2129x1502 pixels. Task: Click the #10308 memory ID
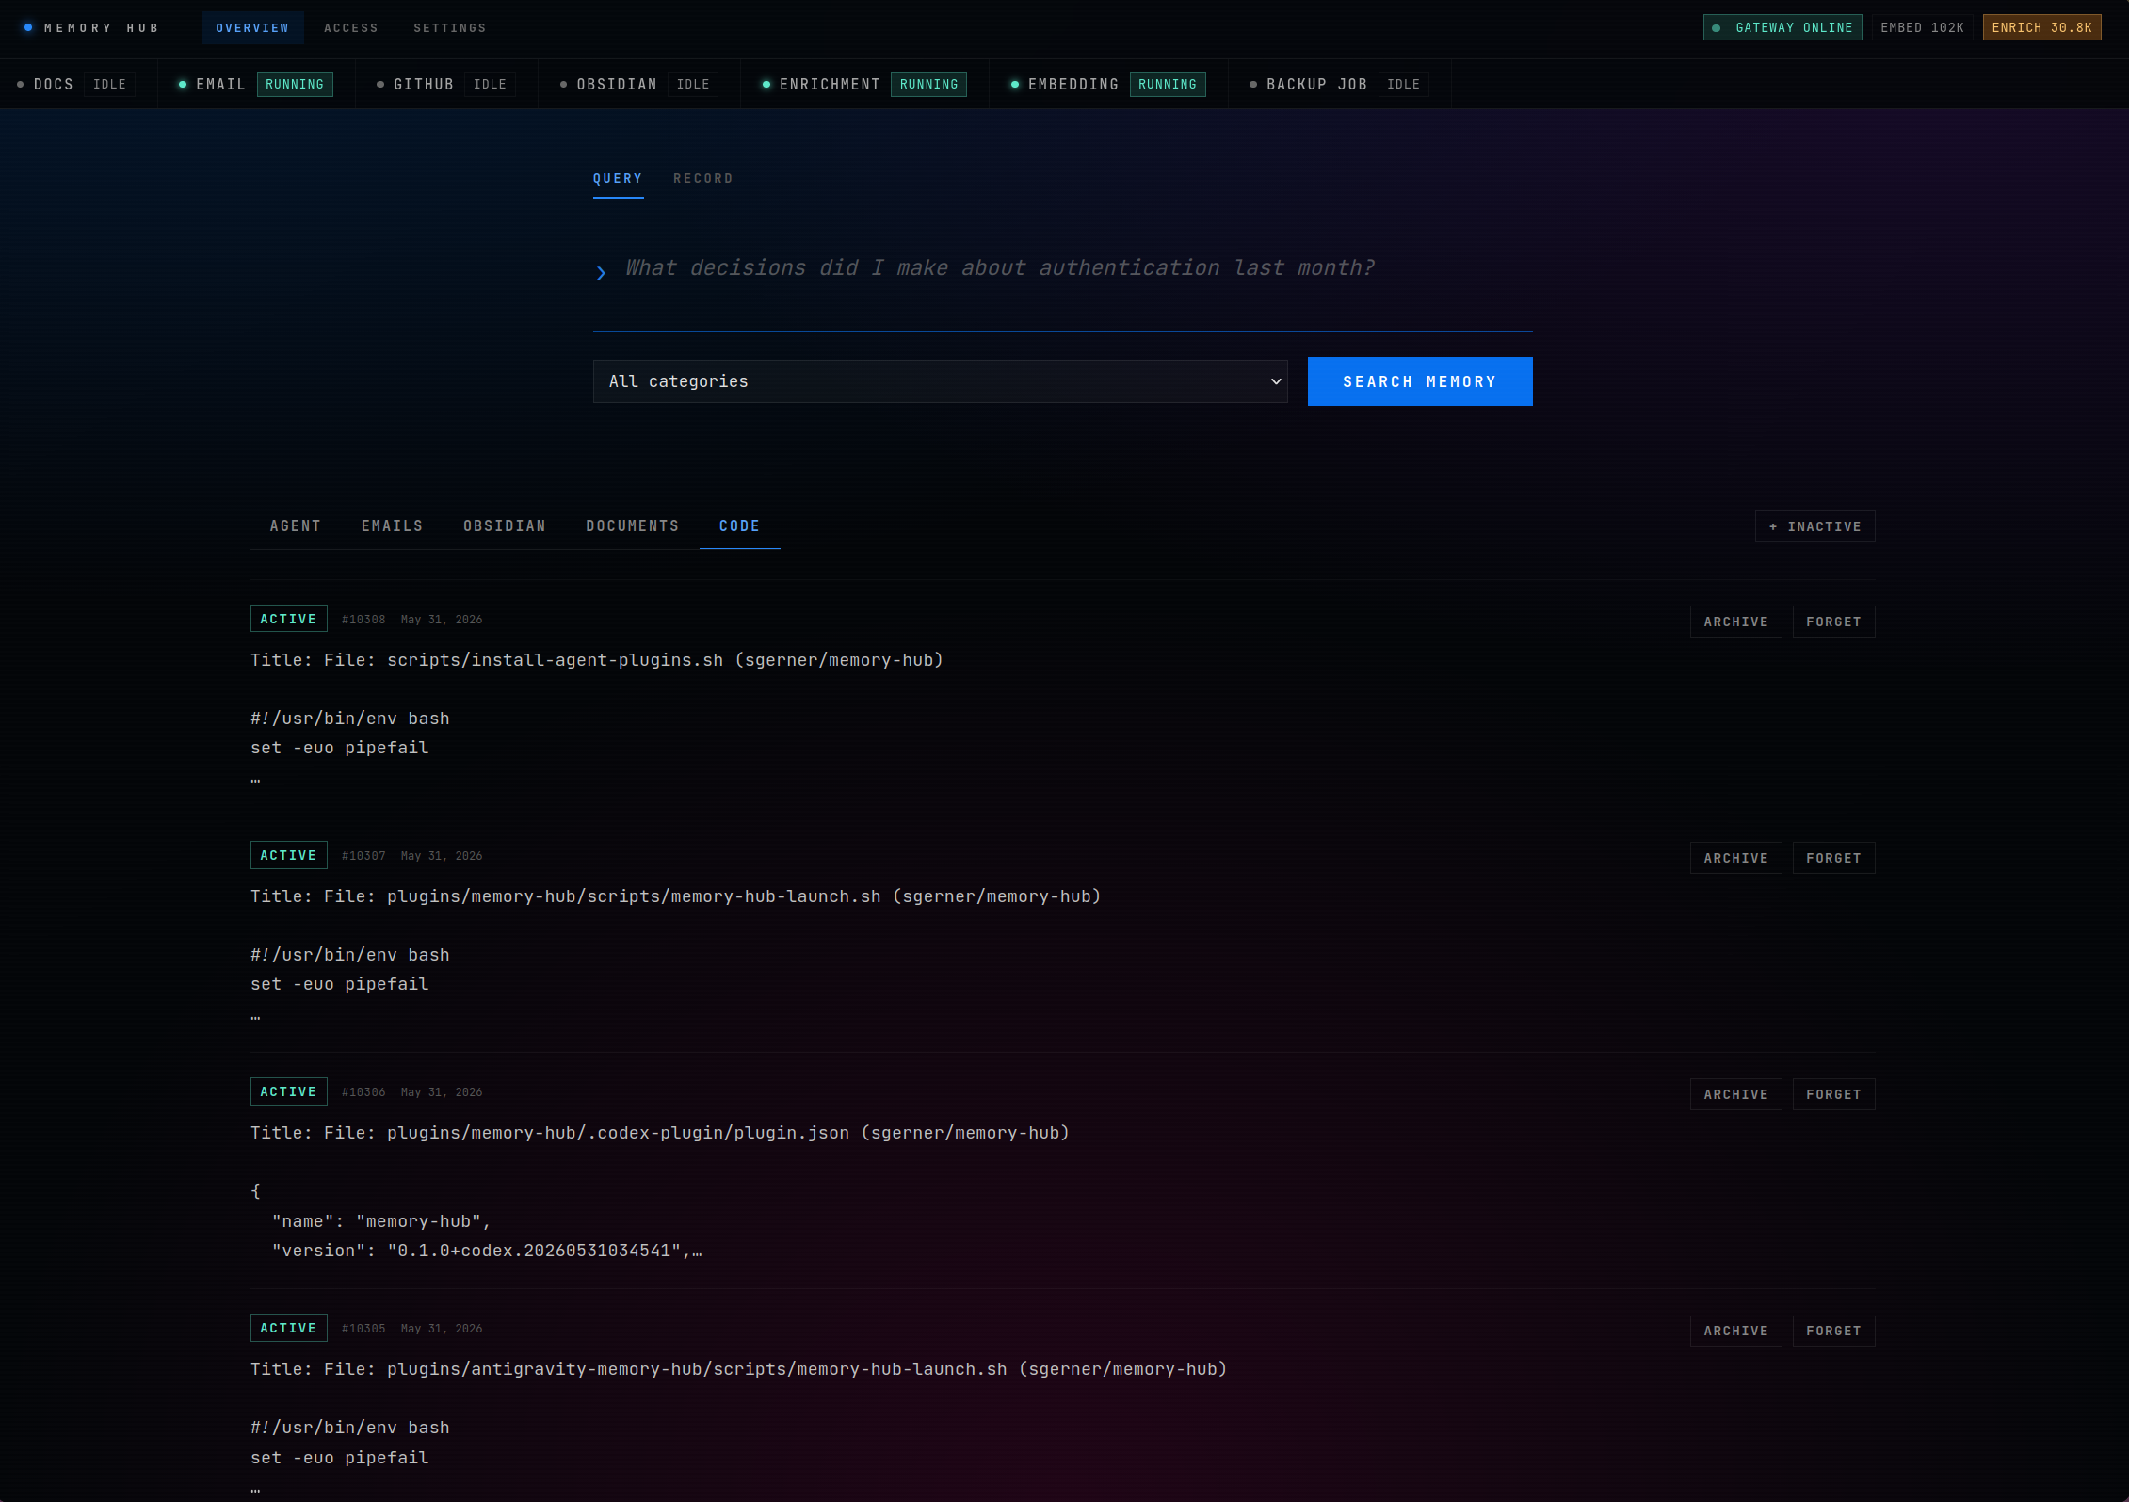pos(363,620)
